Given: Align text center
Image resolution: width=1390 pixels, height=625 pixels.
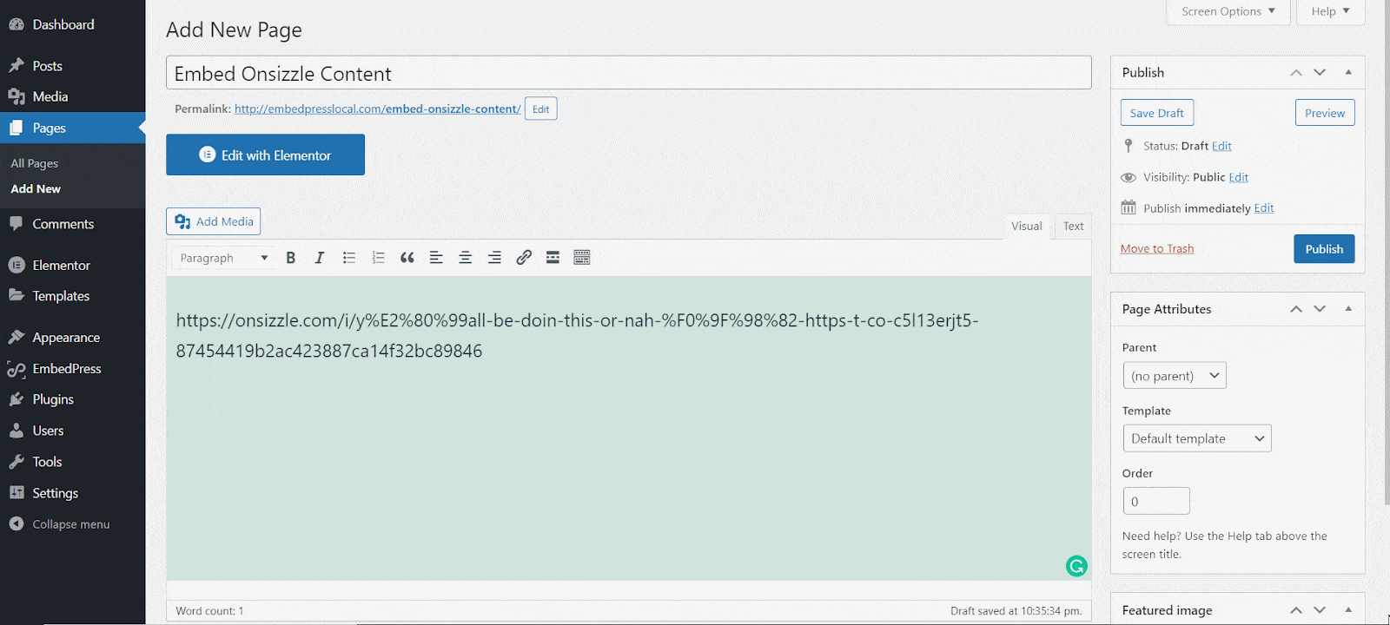Looking at the screenshot, I should (x=465, y=258).
